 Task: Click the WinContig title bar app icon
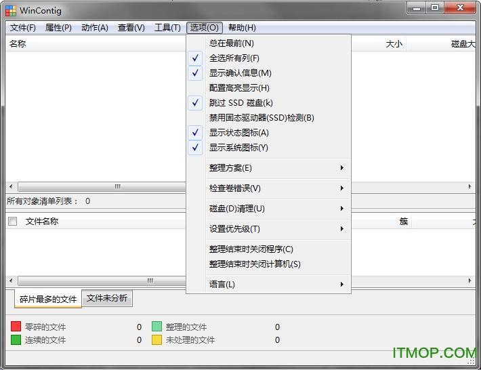[x=11, y=11]
